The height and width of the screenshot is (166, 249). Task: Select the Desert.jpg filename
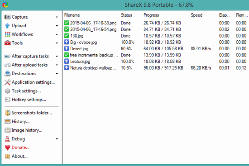(79, 48)
